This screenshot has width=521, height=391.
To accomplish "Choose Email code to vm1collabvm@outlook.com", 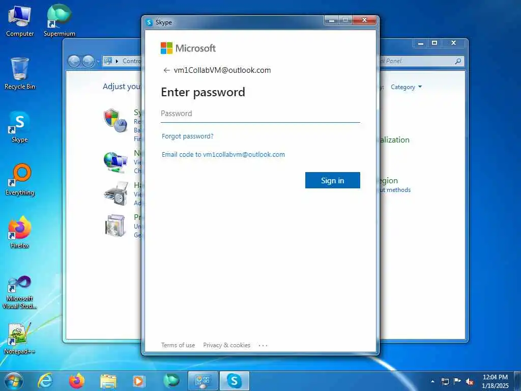I will click(x=223, y=155).
